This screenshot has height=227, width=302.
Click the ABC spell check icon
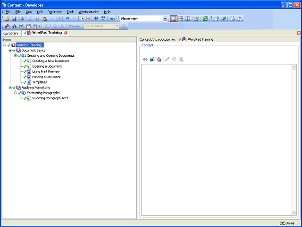(103, 19)
